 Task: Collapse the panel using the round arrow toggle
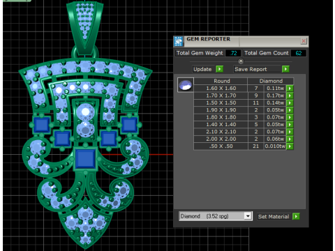click(241, 61)
